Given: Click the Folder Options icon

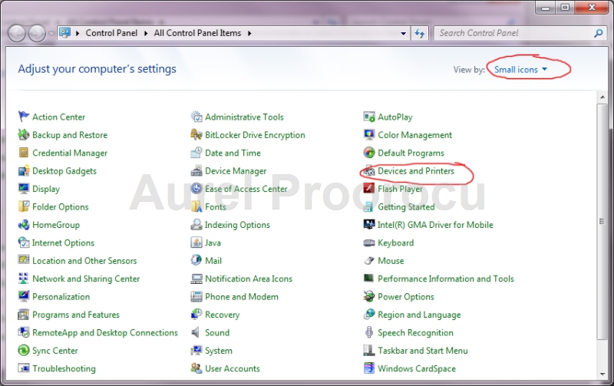Looking at the screenshot, I should pyautogui.click(x=24, y=206).
